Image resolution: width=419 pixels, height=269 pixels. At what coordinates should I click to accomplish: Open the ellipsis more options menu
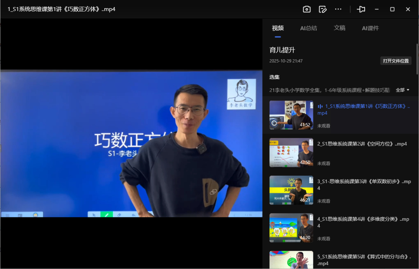tap(338, 9)
